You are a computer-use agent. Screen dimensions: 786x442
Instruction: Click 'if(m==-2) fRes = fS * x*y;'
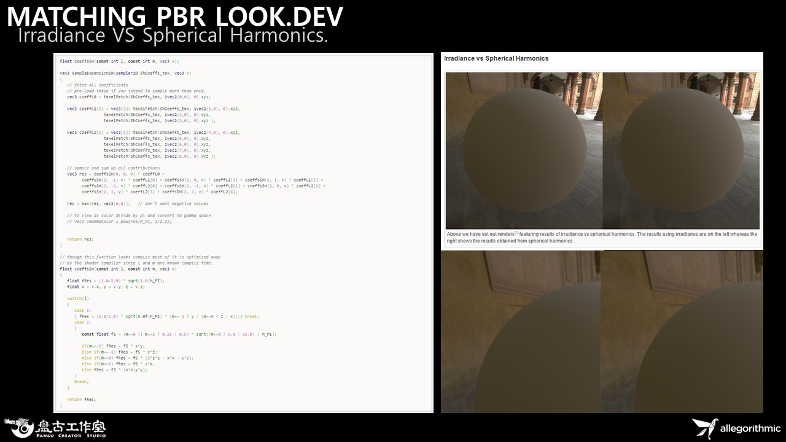[x=114, y=346]
